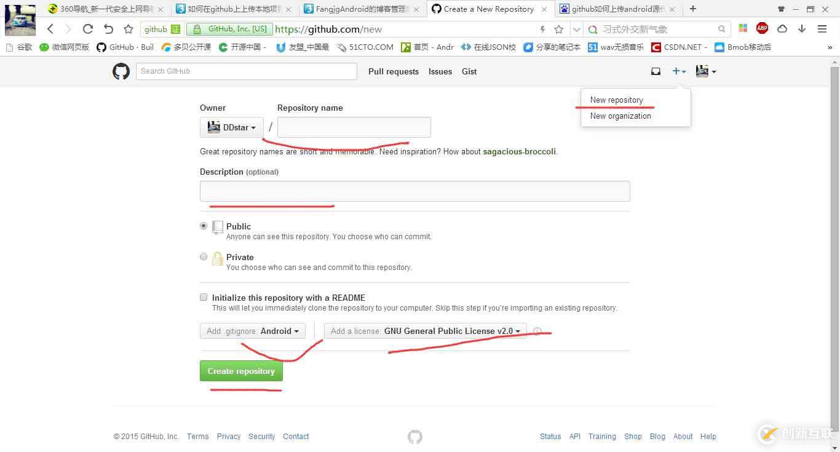Choose New repository from the dropdown menu
Image resolution: width=840 pixels, height=452 pixels.
[x=617, y=100]
